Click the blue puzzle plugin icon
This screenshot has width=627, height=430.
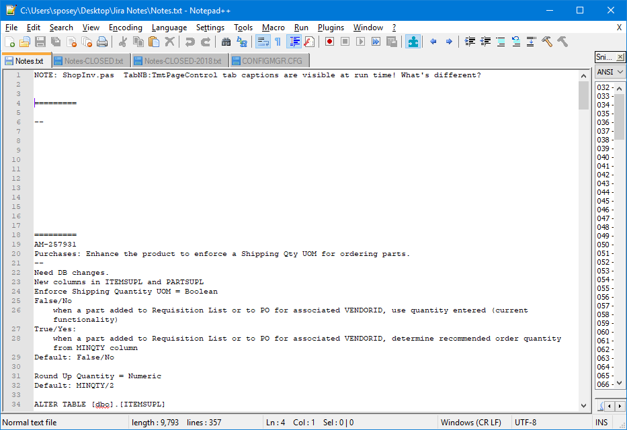pos(413,42)
